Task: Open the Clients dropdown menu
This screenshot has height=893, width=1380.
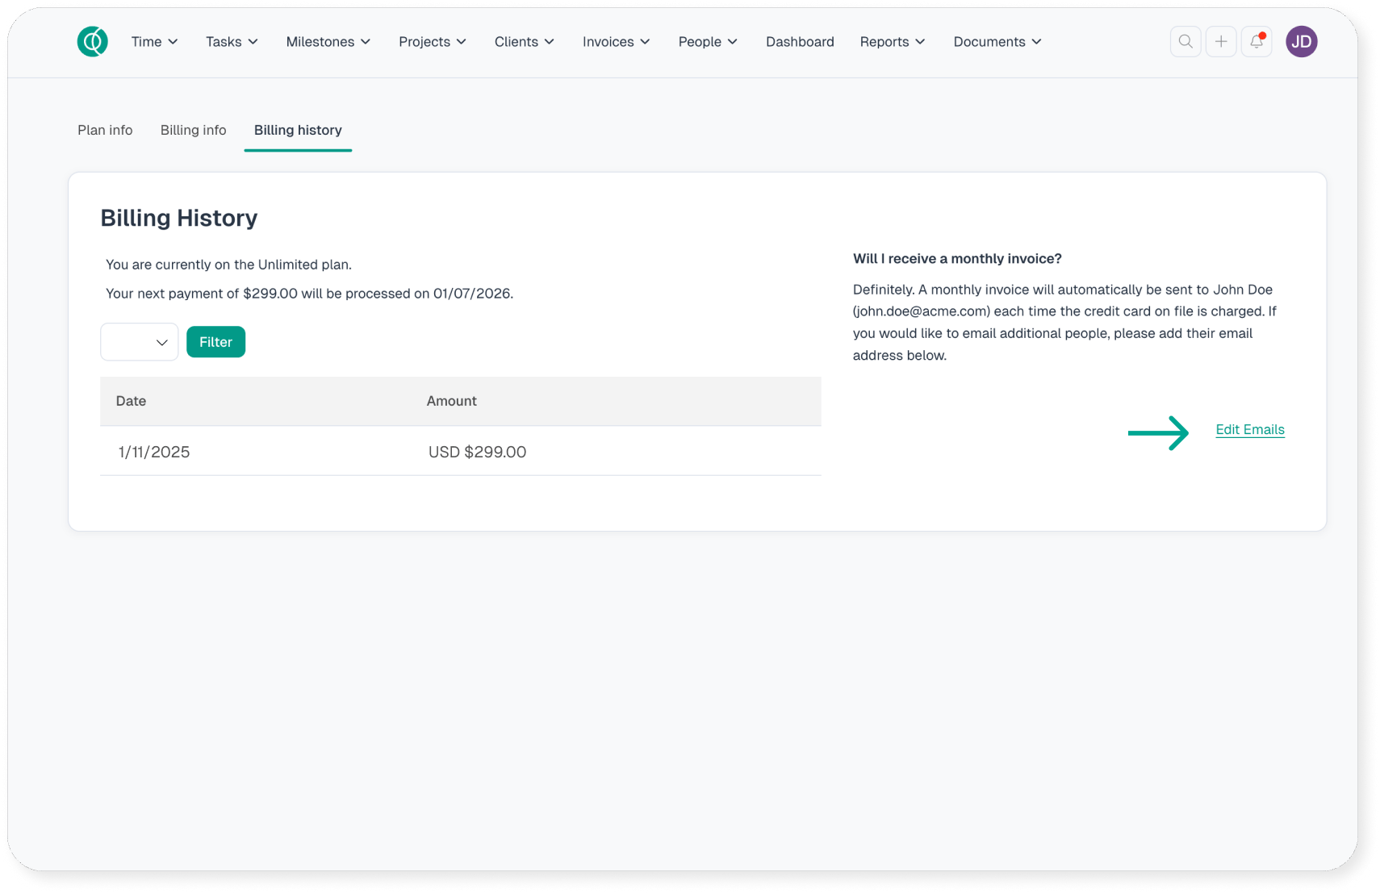Action: pyautogui.click(x=524, y=42)
